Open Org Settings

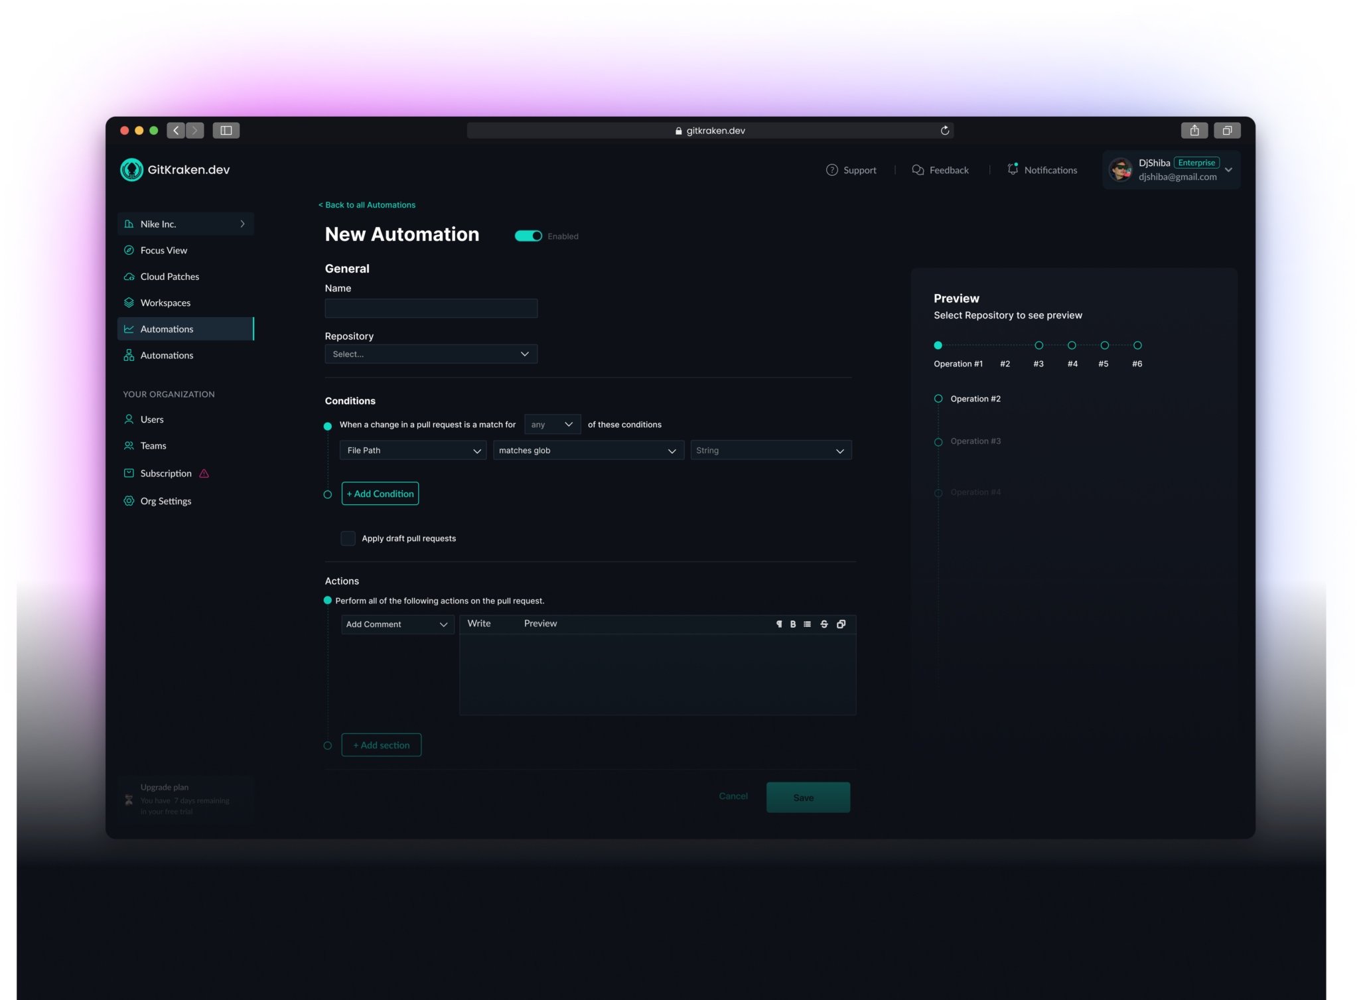(166, 500)
